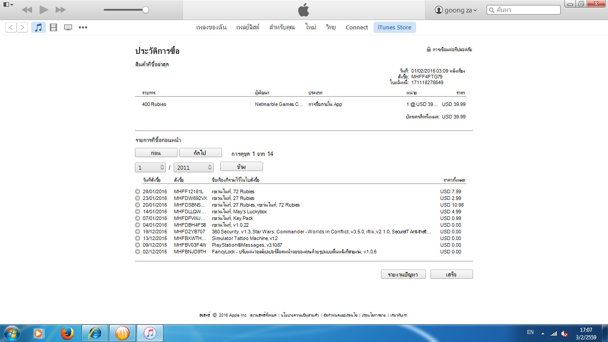Select the Simulator Tattoo Machine order title

click(x=245, y=238)
